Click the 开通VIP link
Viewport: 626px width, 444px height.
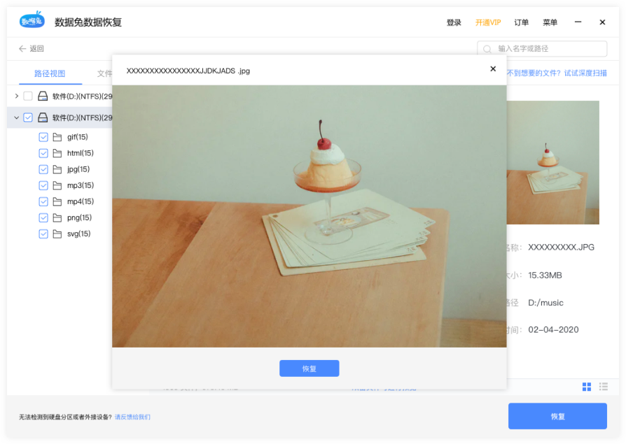488,22
